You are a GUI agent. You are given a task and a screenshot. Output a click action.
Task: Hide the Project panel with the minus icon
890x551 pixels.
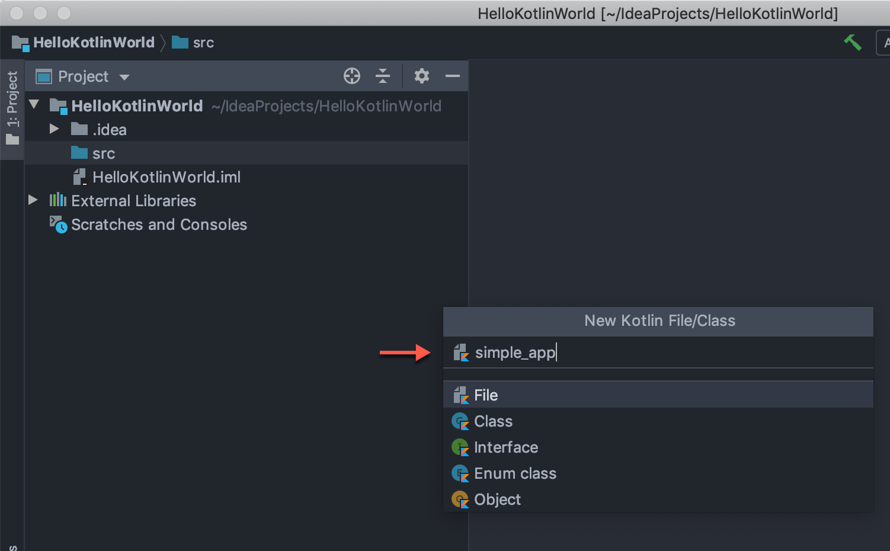453,76
